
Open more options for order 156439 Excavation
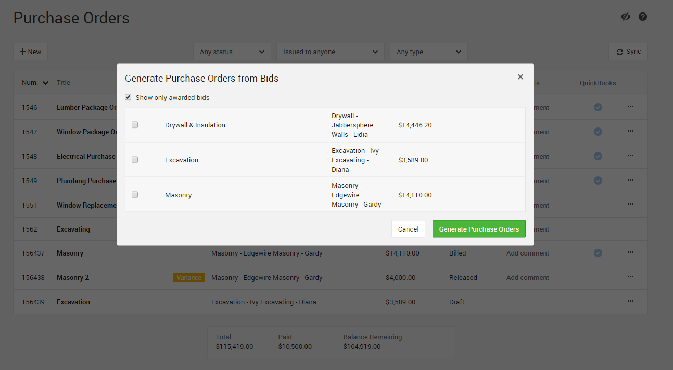[x=630, y=301]
